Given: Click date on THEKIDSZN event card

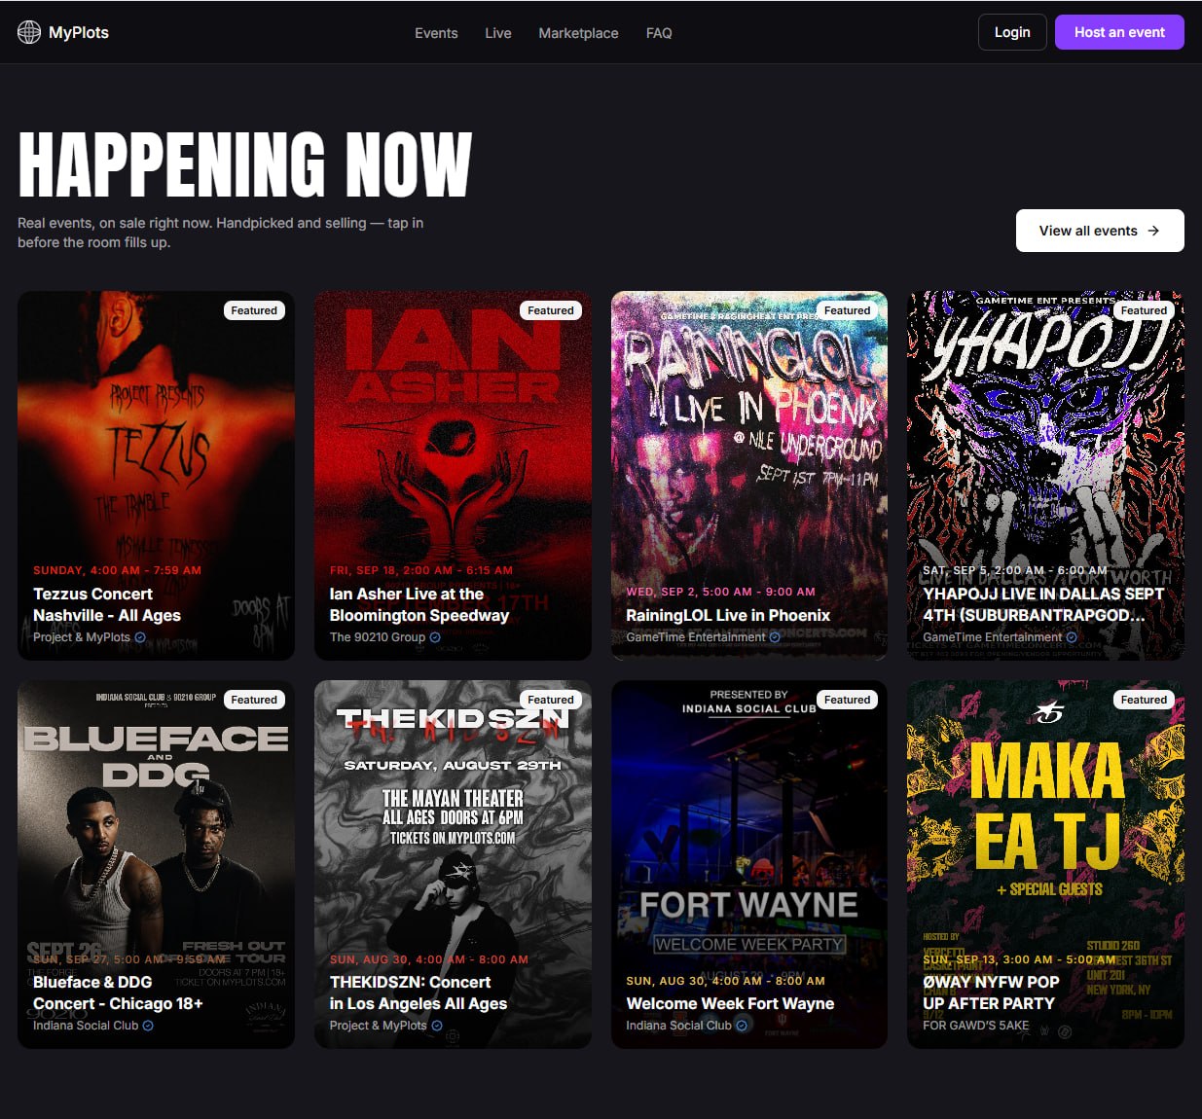Looking at the screenshot, I should pos(429,959).
